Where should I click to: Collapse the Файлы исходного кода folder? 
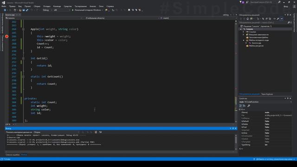click(244, 40)
